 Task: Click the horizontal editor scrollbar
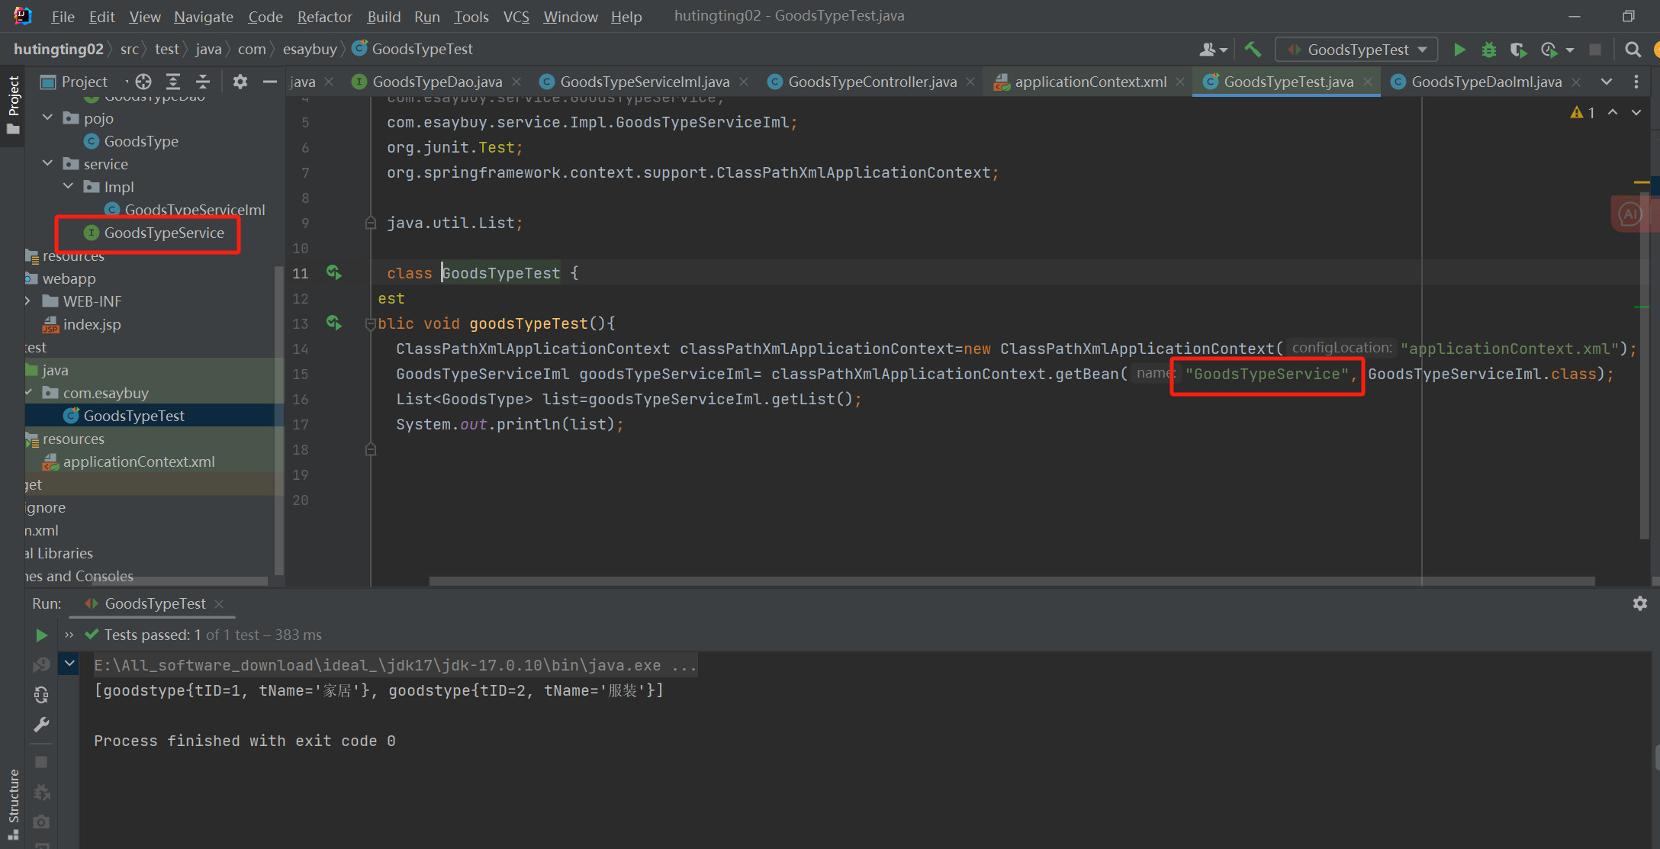1011,581
